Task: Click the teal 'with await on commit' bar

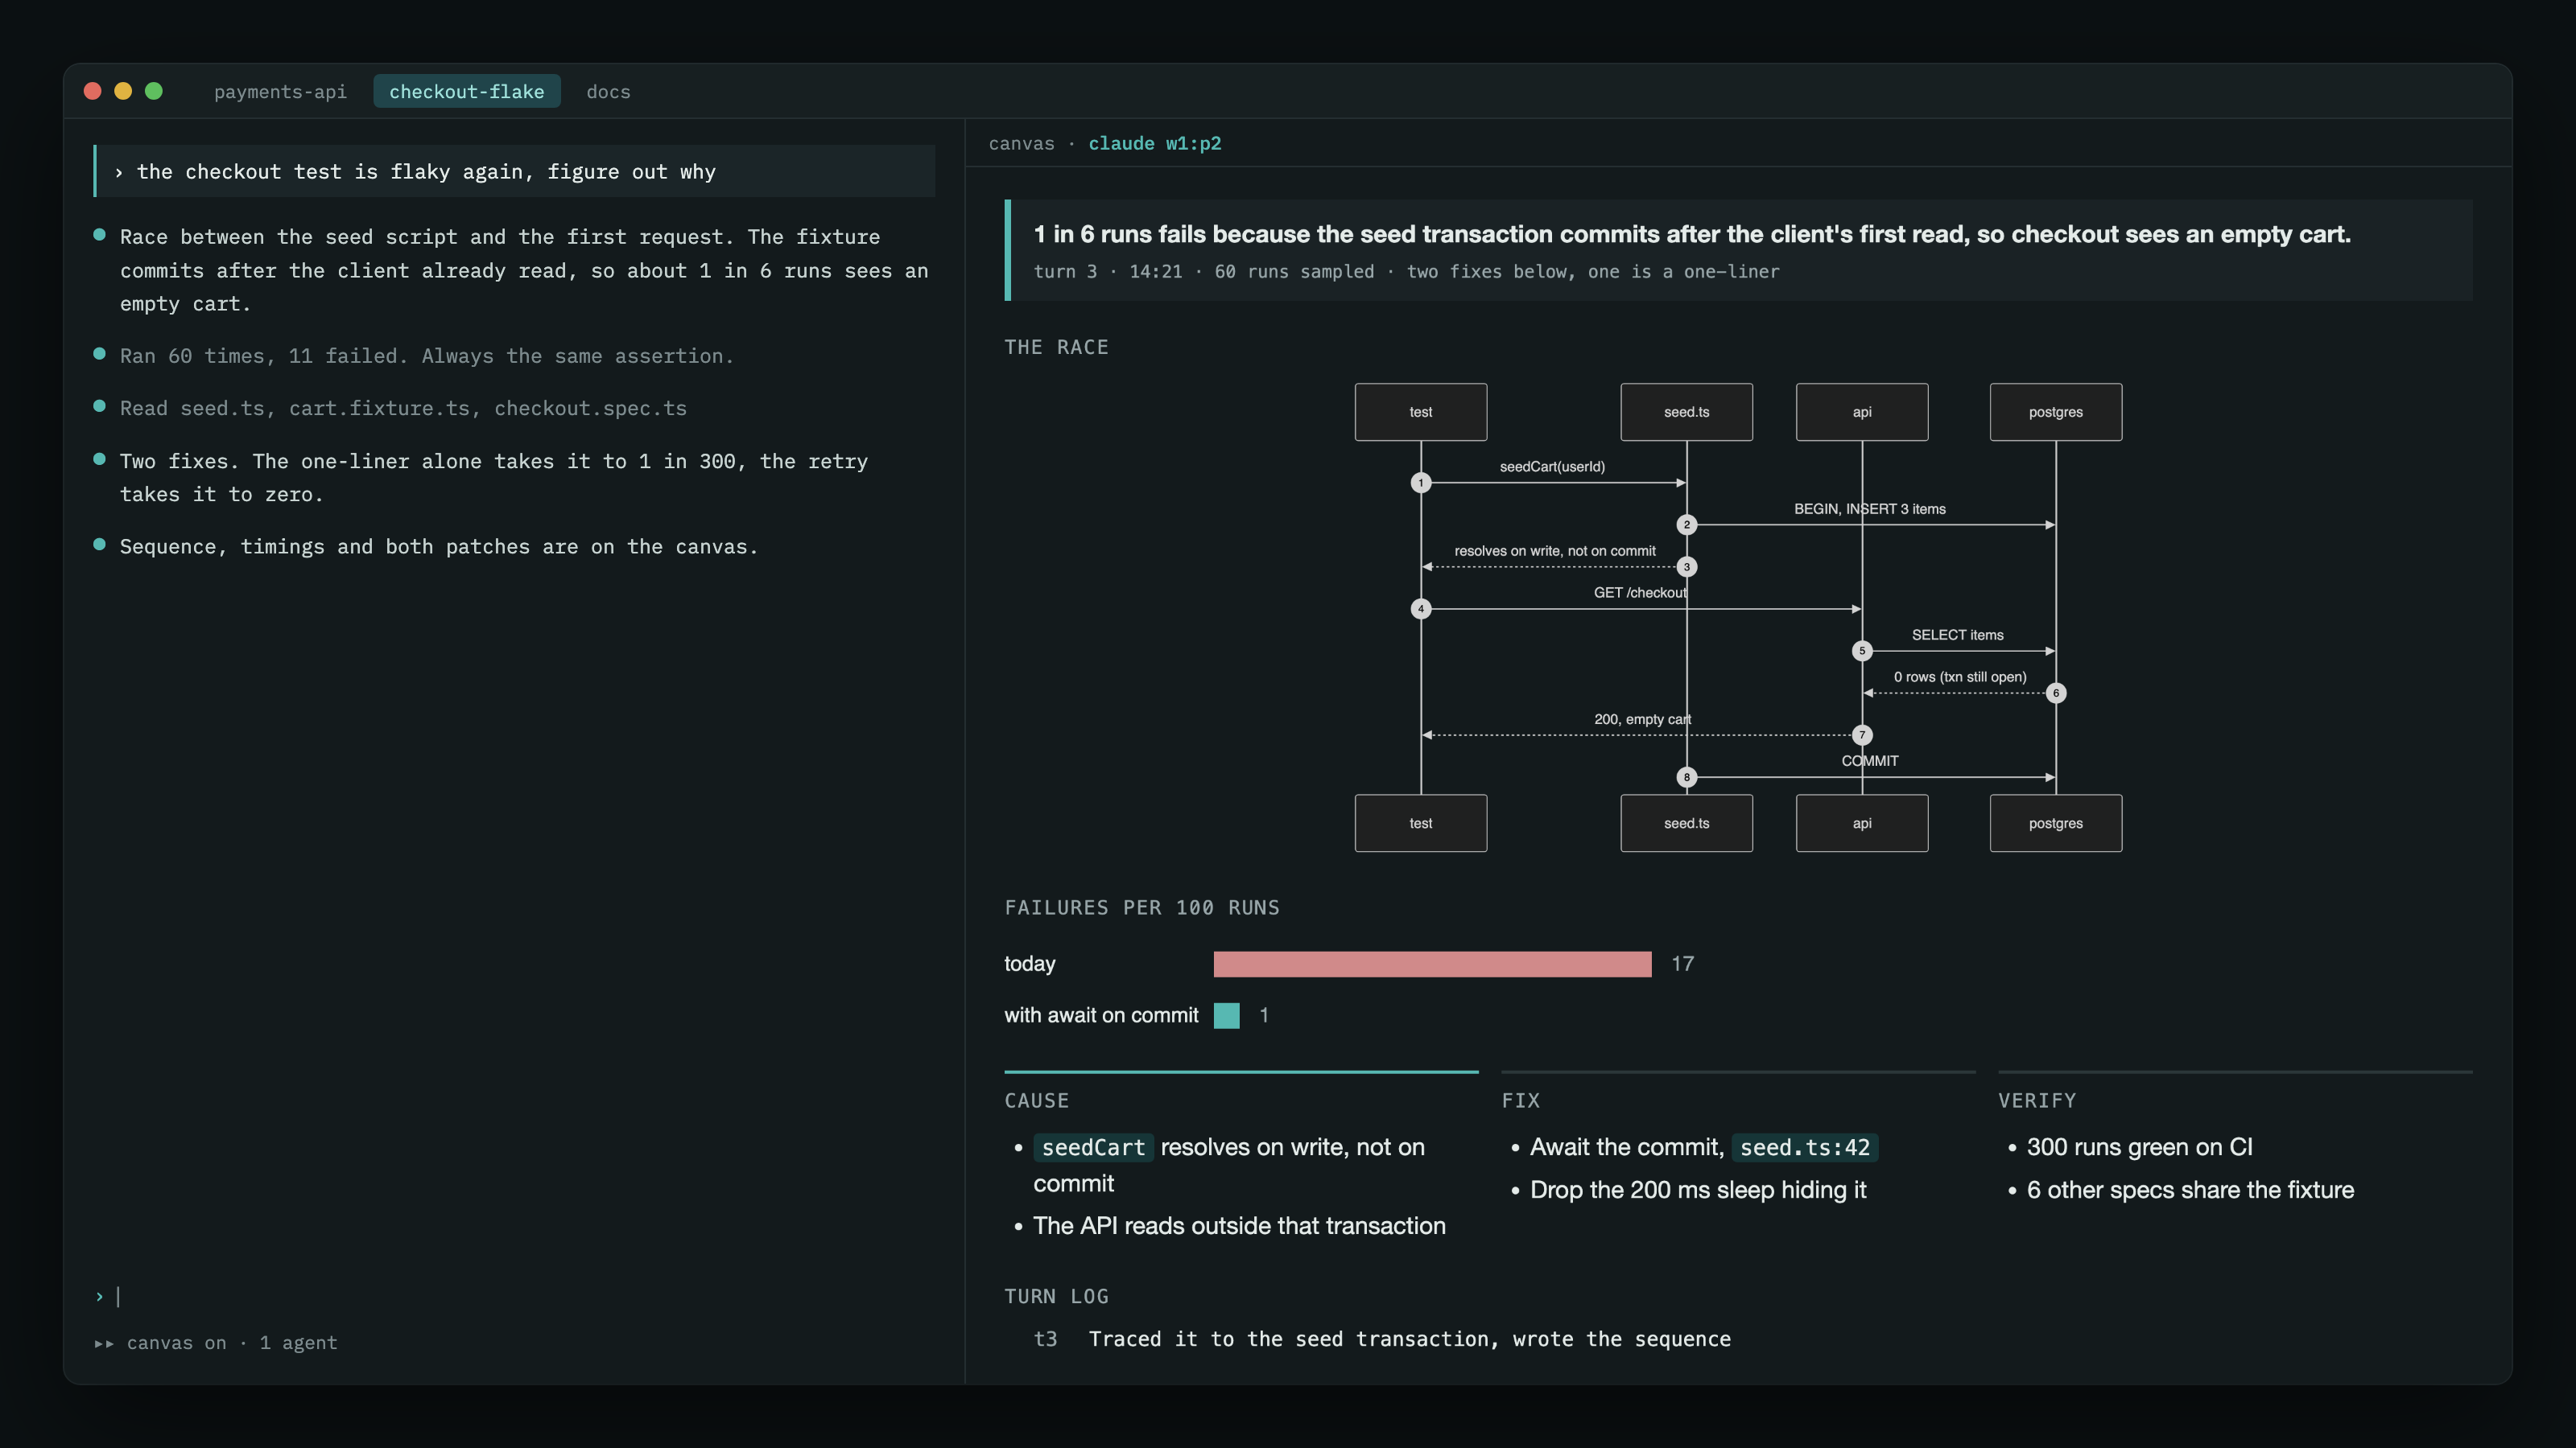Action: [x=1226, y=1015]
